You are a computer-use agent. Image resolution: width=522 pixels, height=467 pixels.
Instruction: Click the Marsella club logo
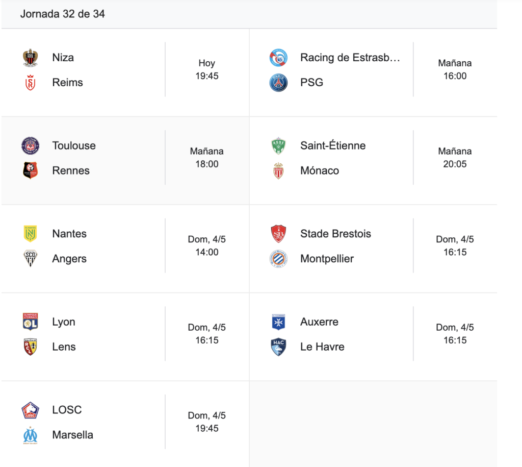[x=30, y=435]
